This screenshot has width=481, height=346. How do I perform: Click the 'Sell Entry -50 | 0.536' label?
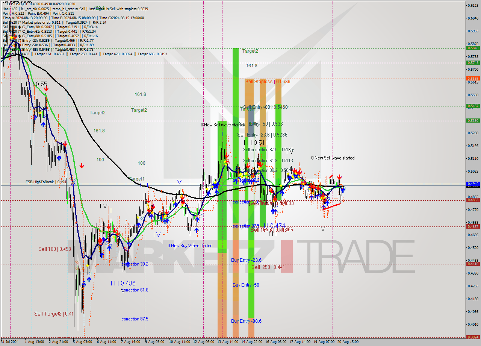261,124
